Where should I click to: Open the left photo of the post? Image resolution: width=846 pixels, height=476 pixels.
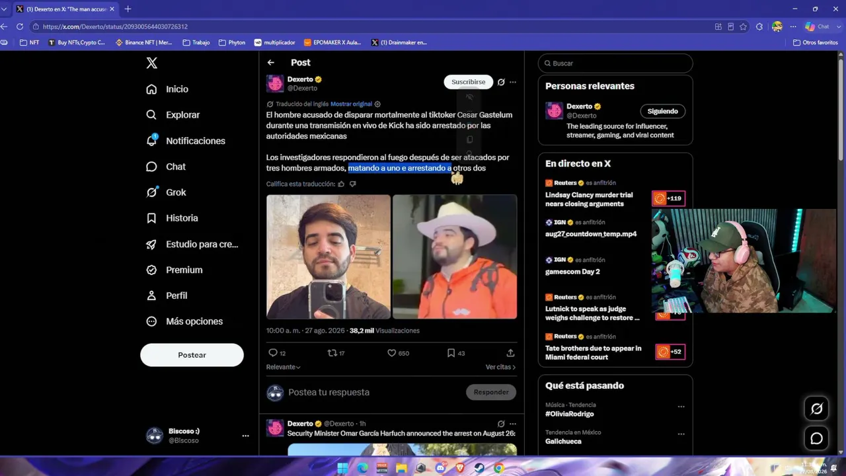pos(328,257)
